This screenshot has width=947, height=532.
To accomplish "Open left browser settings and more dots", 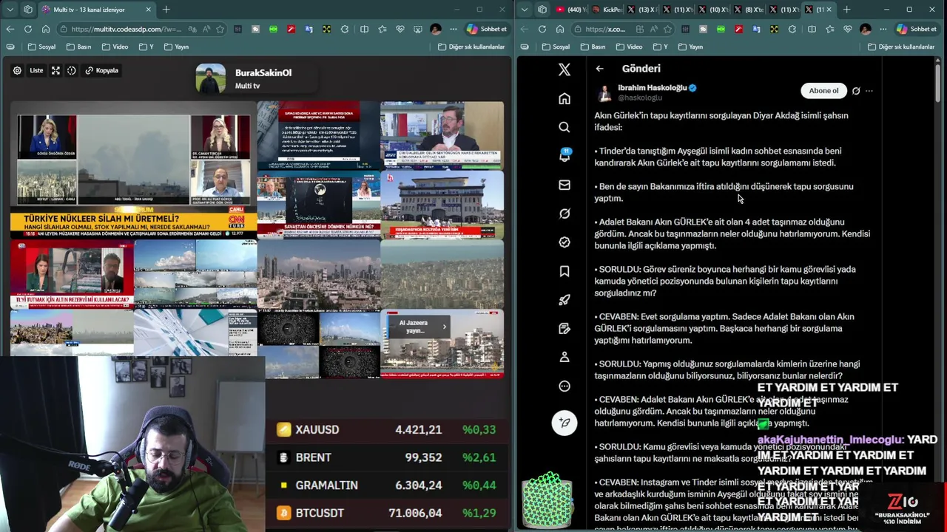I will point(452,29).
